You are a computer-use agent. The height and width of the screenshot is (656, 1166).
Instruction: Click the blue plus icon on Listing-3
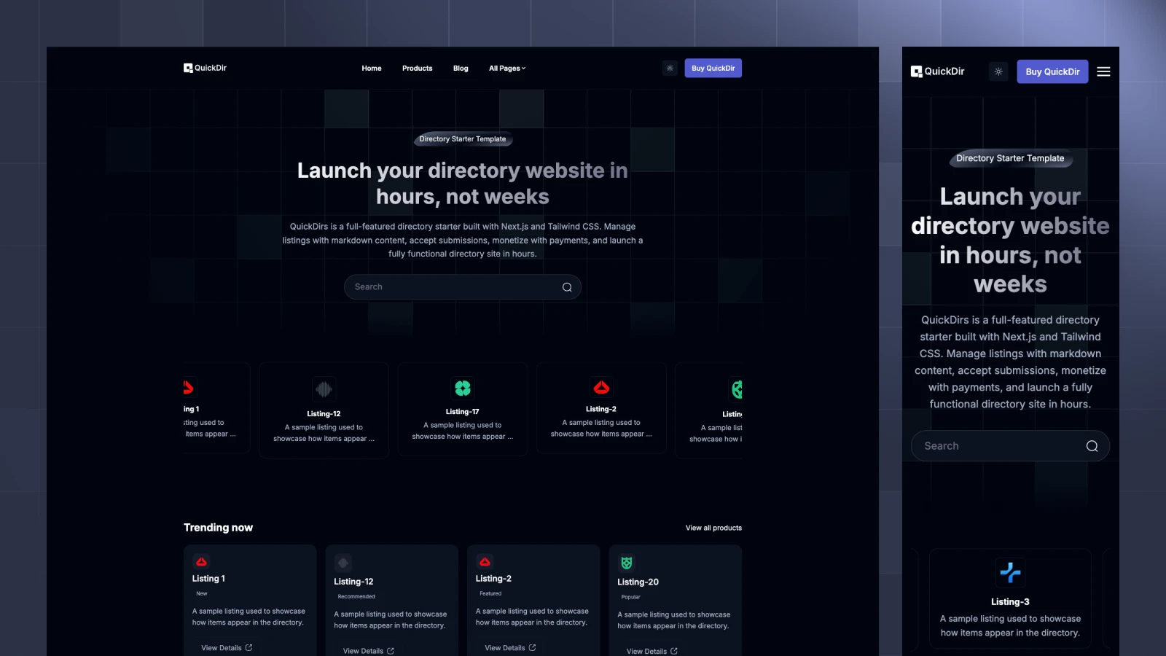click(1010, 572)
